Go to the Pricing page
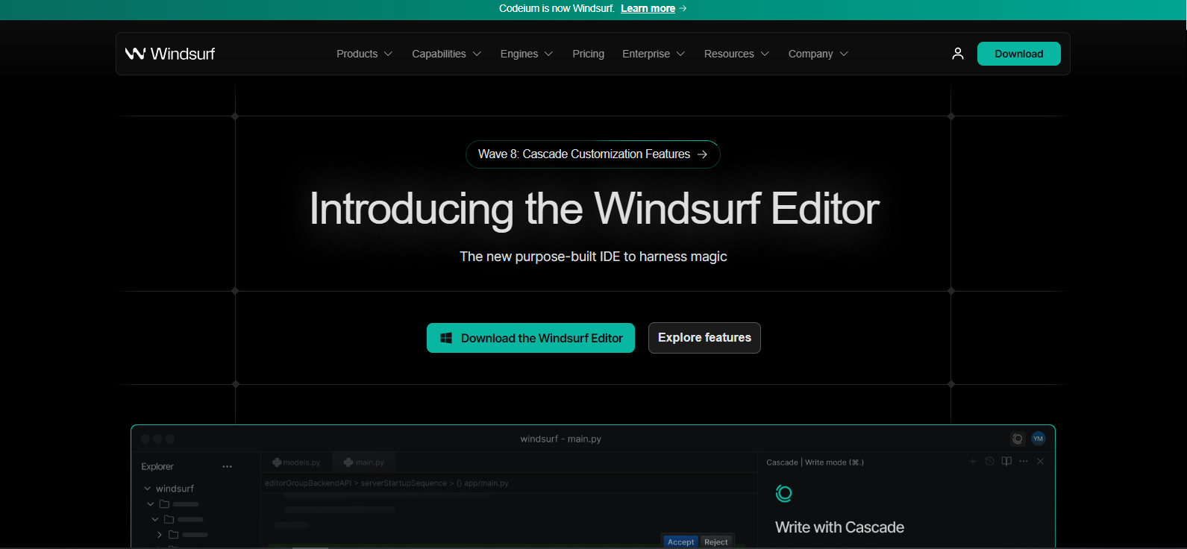 click(588, 54)
